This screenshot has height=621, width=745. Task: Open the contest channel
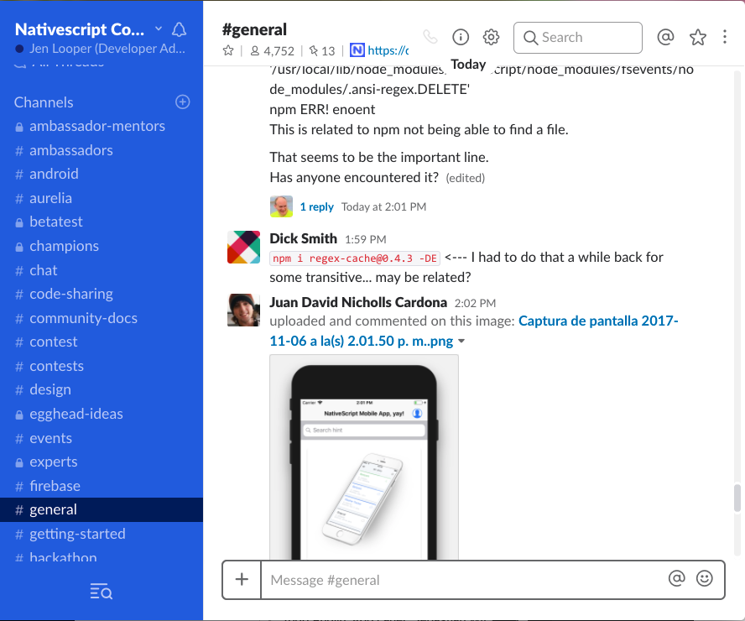point(102,342)
